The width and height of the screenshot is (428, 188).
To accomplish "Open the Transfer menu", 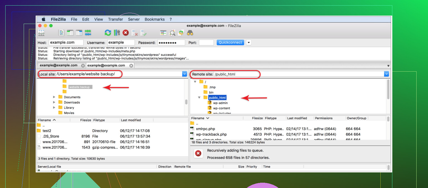I will pyautogui.click(x=116, y=19).
